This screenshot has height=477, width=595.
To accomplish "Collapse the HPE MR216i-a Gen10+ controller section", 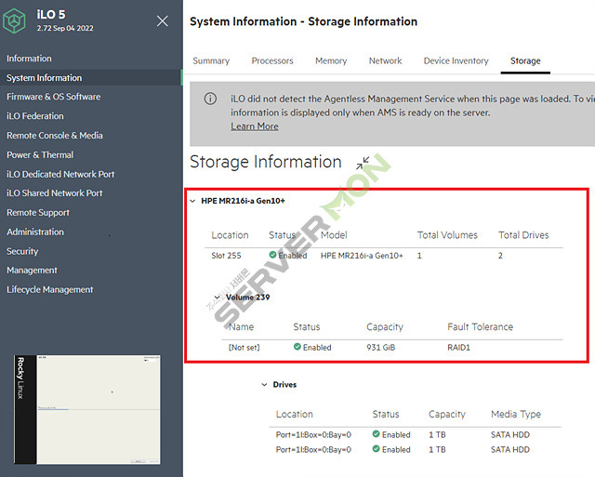I will click(x=192, y=201).
